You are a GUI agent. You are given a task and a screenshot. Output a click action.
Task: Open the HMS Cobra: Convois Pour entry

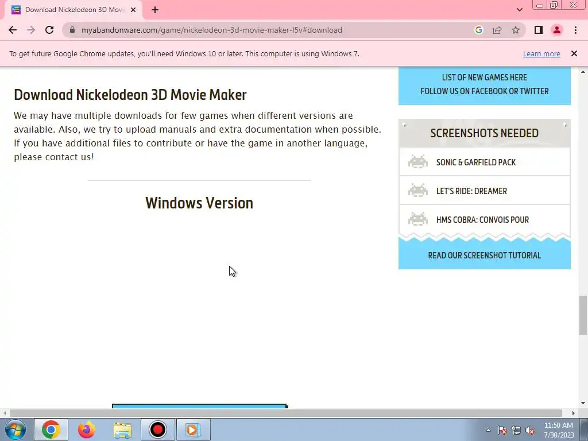pos(485,219)
